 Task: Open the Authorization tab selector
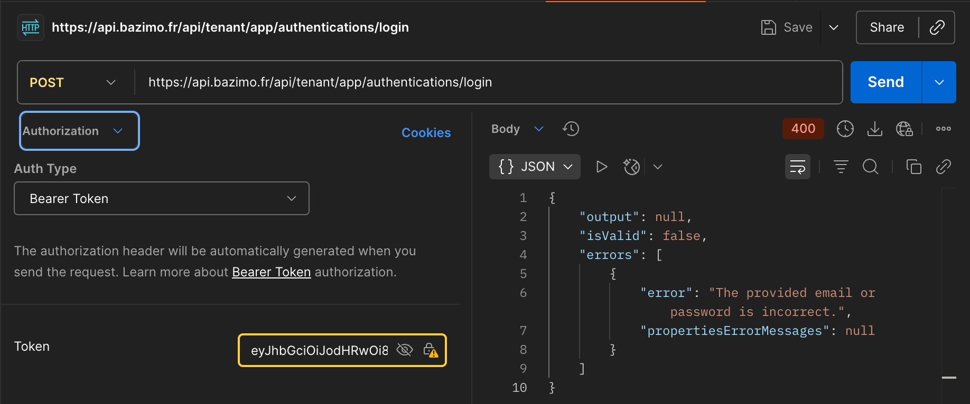(79, 131)
